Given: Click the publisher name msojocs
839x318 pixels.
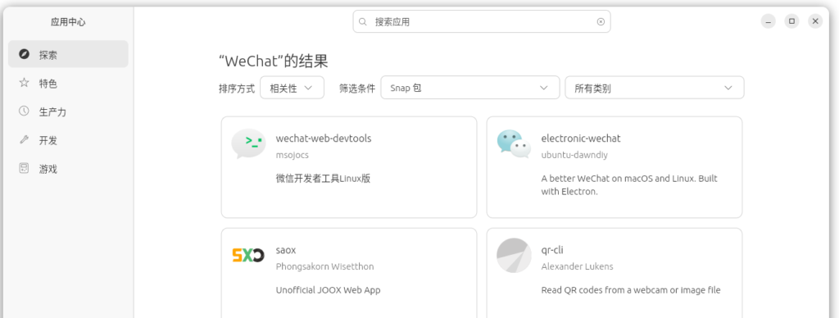Looking at the screenshot, I should click(293, 155).
